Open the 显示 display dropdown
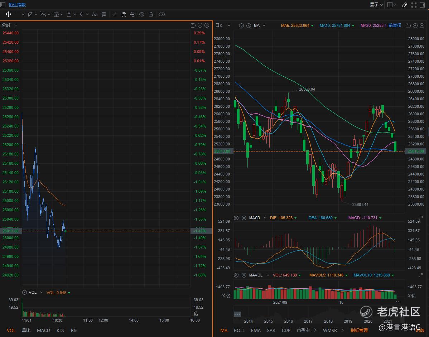The image size is (429, 337). point(376,5)
